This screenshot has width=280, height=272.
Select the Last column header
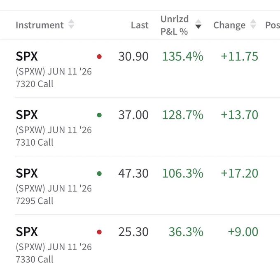(140, 25)
